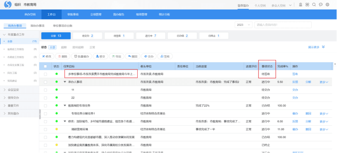This screenshot has height=153, width=337.
Task: Open the settings gear icon
Action: pos(327,5)
